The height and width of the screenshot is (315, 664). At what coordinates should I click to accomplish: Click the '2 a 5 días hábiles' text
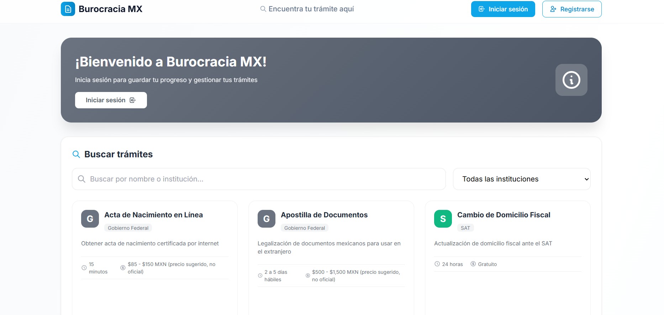(x=276, y=276)
